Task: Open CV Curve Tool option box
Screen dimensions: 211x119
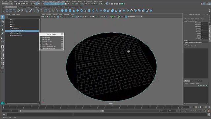Action: pos(62,37)
